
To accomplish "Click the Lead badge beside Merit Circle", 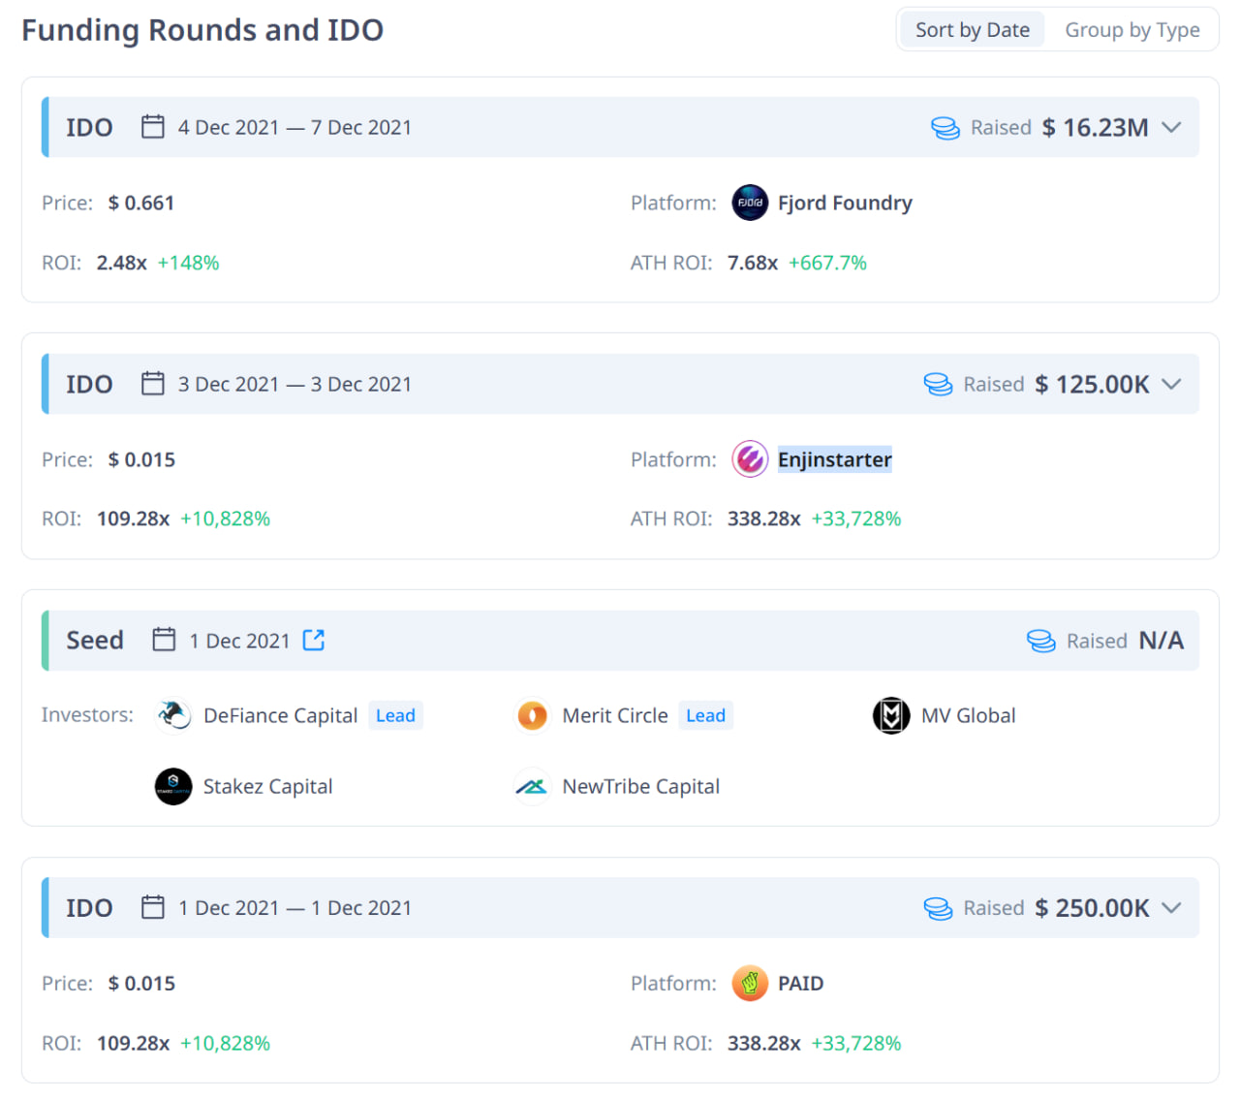I will click(x=705, y=716).
